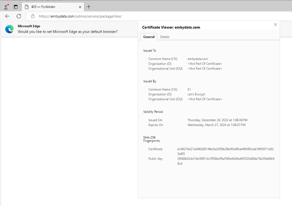This screenshot has height=206, width=292.
Task: Click the Microsoft Edge logo in the banner
Action: pyautogui.click(x=9, y=29)
